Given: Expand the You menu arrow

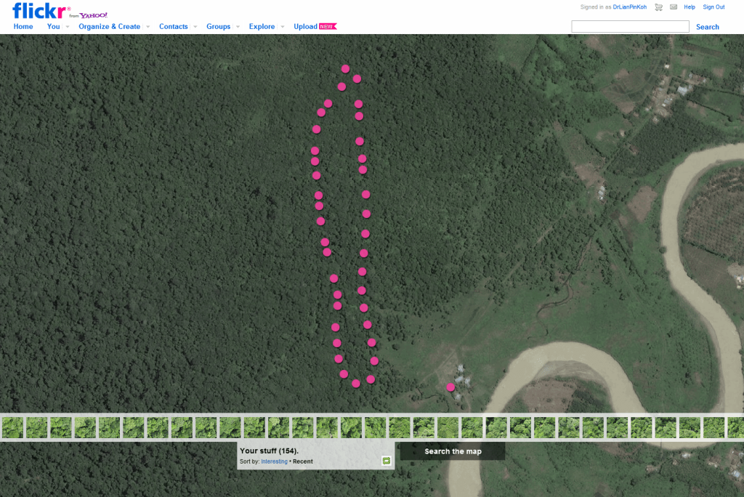Looking at the screenshot, I should pos(68,27).
